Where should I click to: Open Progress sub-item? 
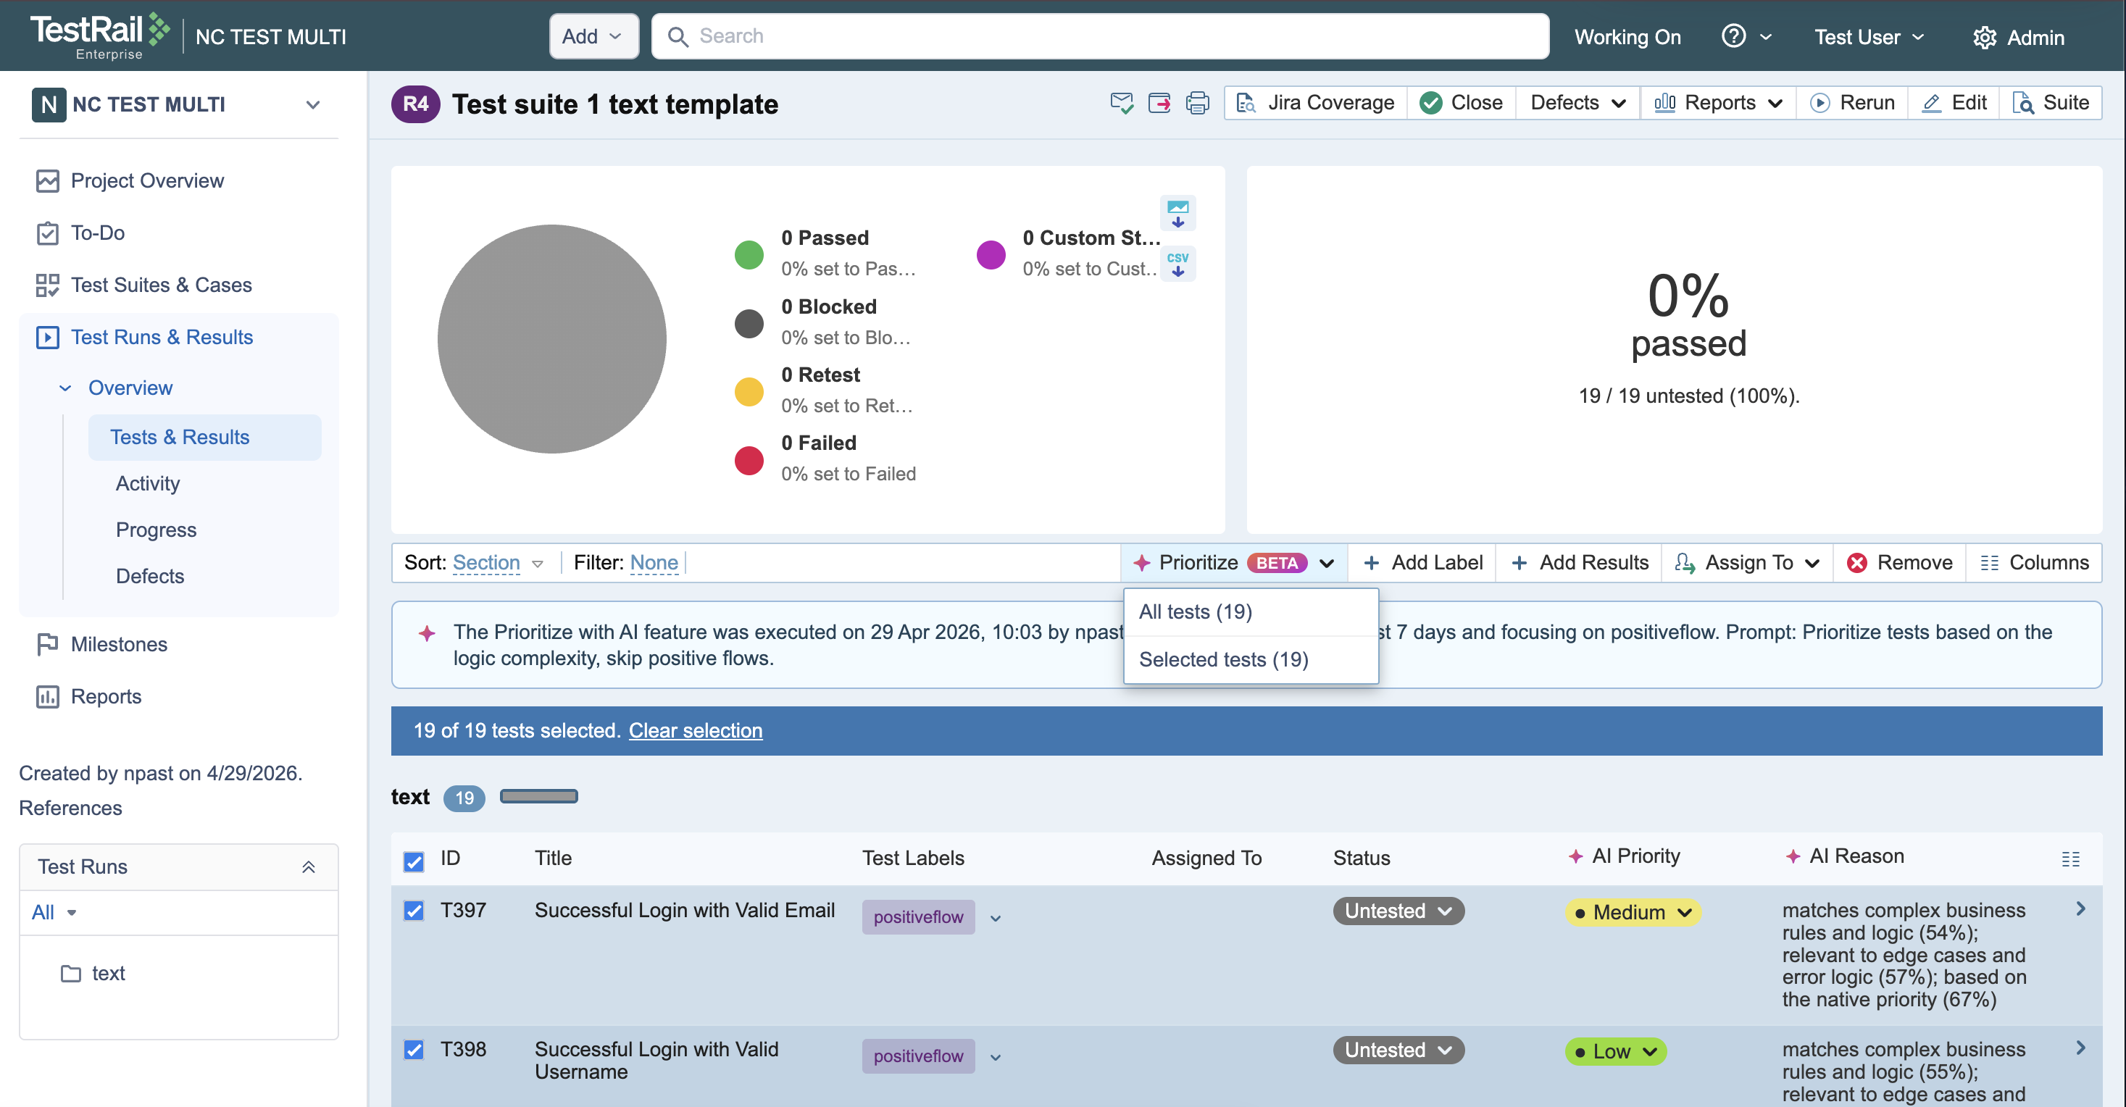(156, 530)
